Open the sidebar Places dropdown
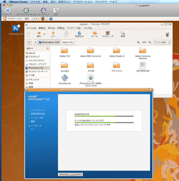 pos(30,49)
